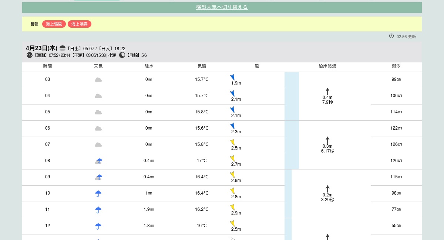The height and width of the screenshot is (240, 444).
Task: Click the 日入 18:22 sunset time
Action: click(112, 49)
